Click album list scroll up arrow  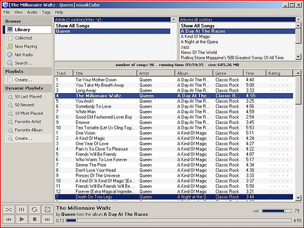coord(298,26)
